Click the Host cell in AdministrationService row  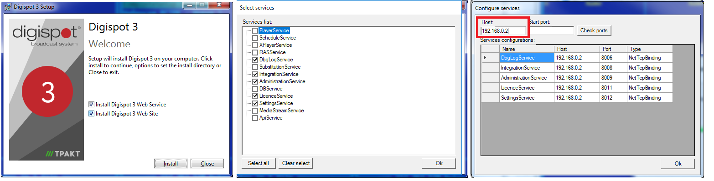pyautogui.click(x=577, y=78)
